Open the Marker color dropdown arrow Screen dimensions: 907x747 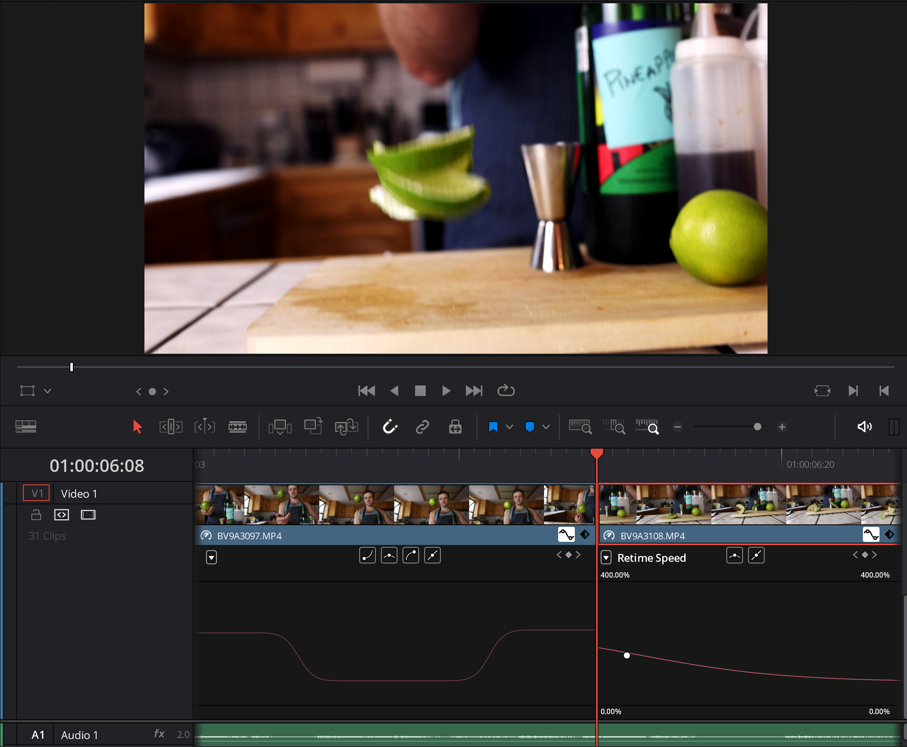click(546, 427)
